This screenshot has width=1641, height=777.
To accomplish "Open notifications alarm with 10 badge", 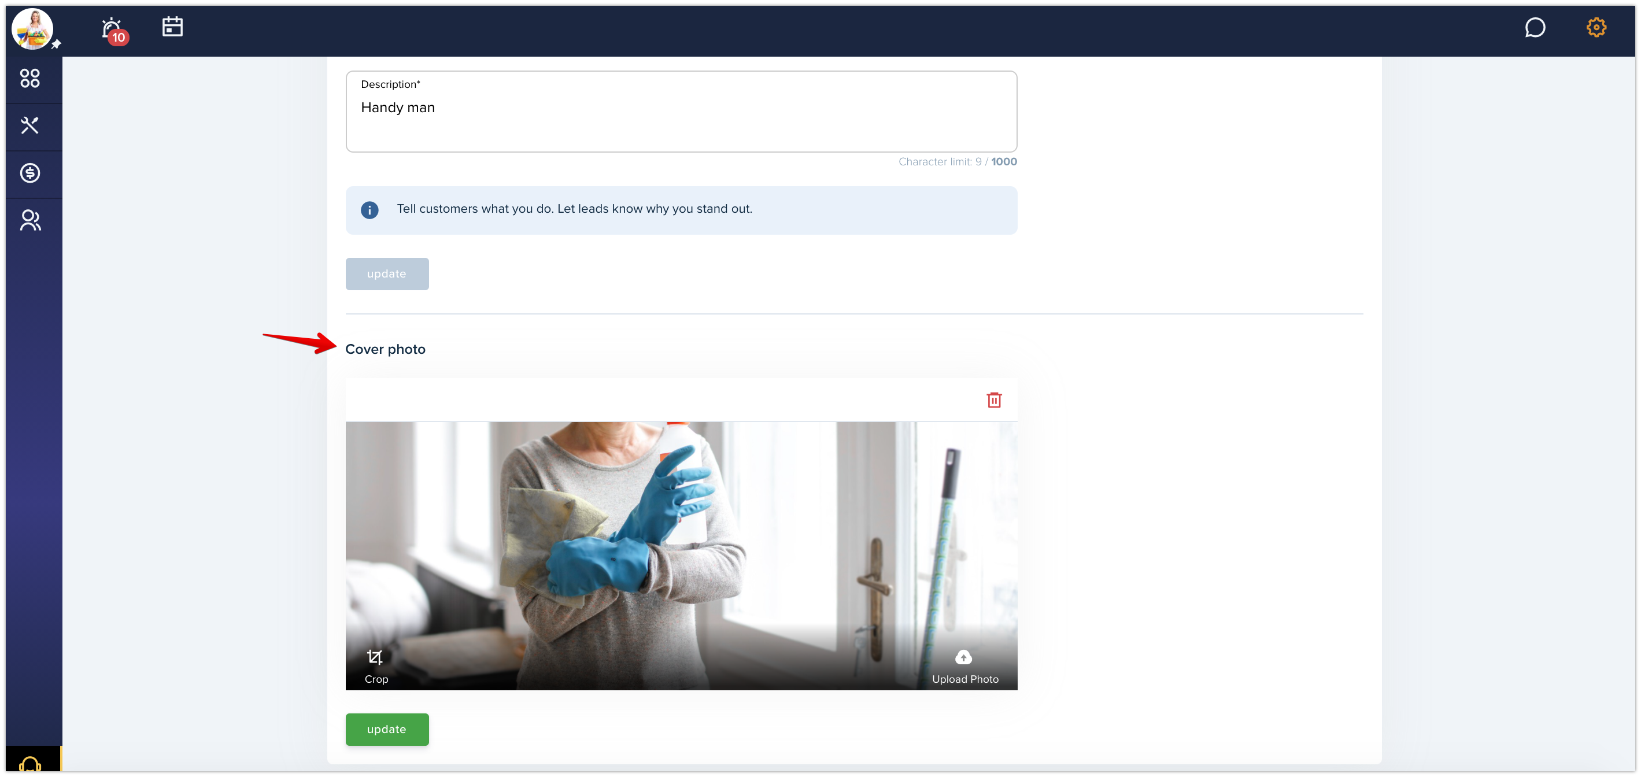I will click(114, 31).
